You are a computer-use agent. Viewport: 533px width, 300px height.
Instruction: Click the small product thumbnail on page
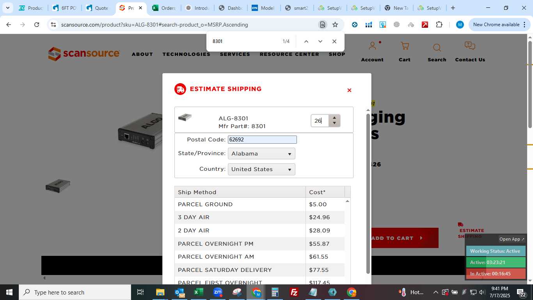(x=58, y=186)
